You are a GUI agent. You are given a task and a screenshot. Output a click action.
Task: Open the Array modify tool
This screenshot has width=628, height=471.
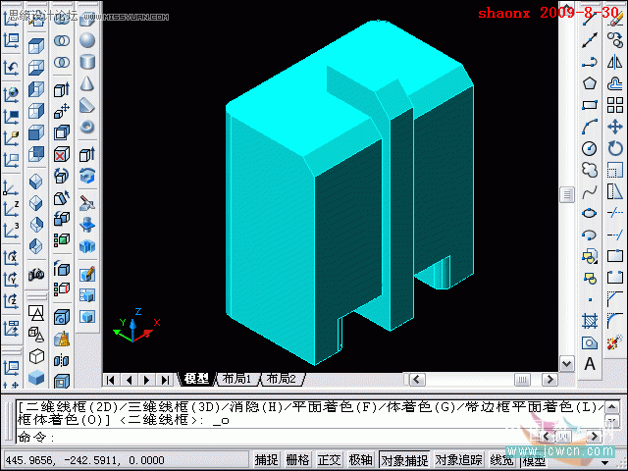[x=615, y=105]
